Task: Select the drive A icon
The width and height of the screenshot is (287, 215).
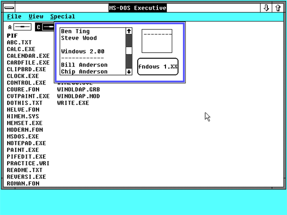Action: point(22,27)
